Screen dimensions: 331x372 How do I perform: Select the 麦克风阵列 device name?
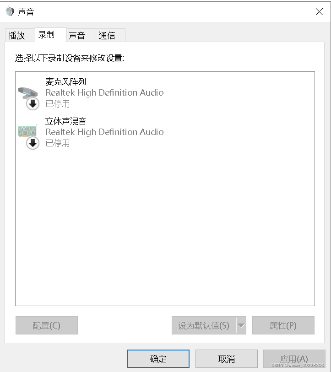[x=66, y=81]
